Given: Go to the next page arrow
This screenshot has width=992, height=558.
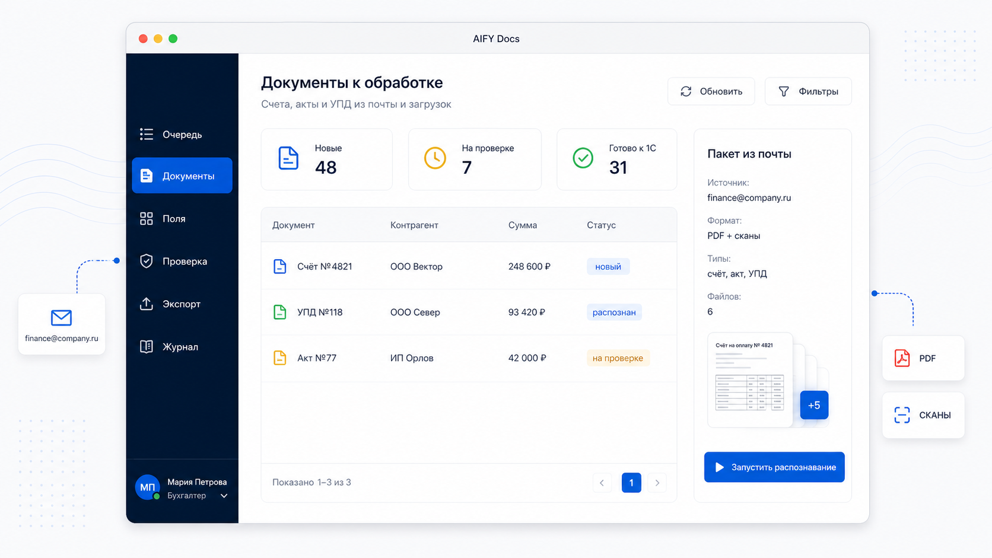Looking at the screenshot, I should pyautogui.click(x=657, y=483).
